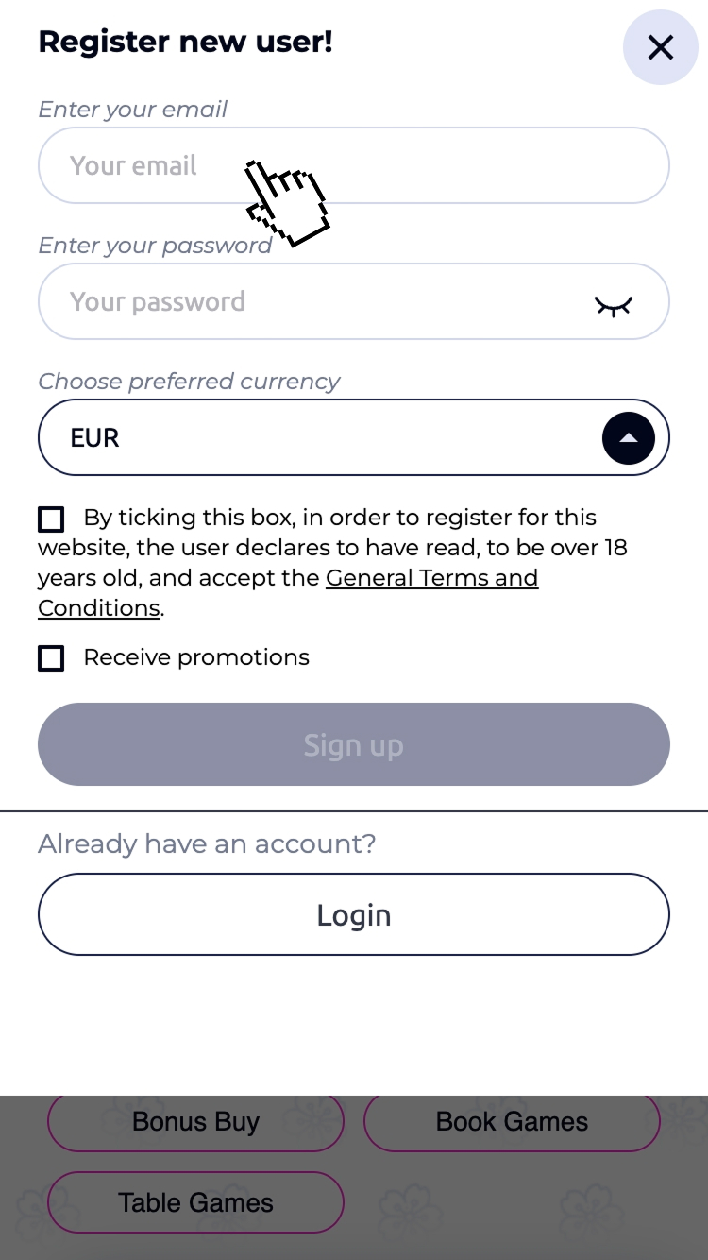Open the preferred currency EUR dropdown

coord(321,438)
